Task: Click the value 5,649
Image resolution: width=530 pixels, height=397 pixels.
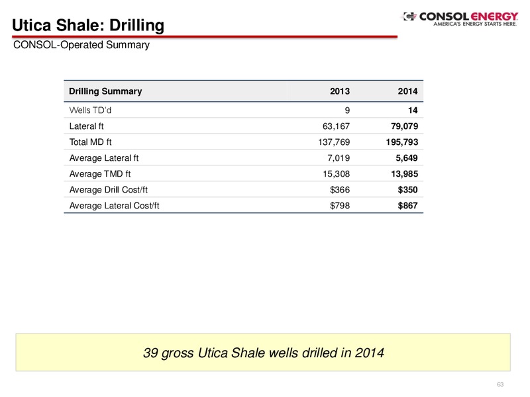Action: click(x=407, y=158)
